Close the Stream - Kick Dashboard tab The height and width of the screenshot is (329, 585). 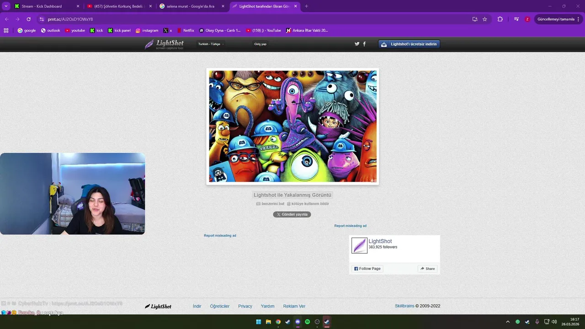78,6
